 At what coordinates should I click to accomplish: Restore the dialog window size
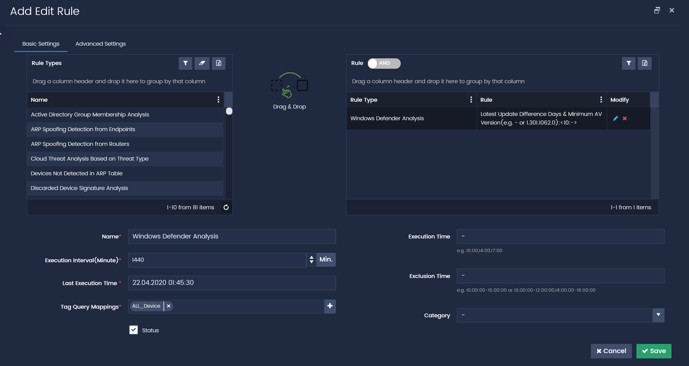tap(657, 10)
